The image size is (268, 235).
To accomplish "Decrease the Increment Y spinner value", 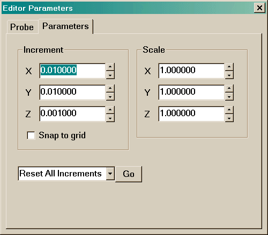I will (110, 97).
